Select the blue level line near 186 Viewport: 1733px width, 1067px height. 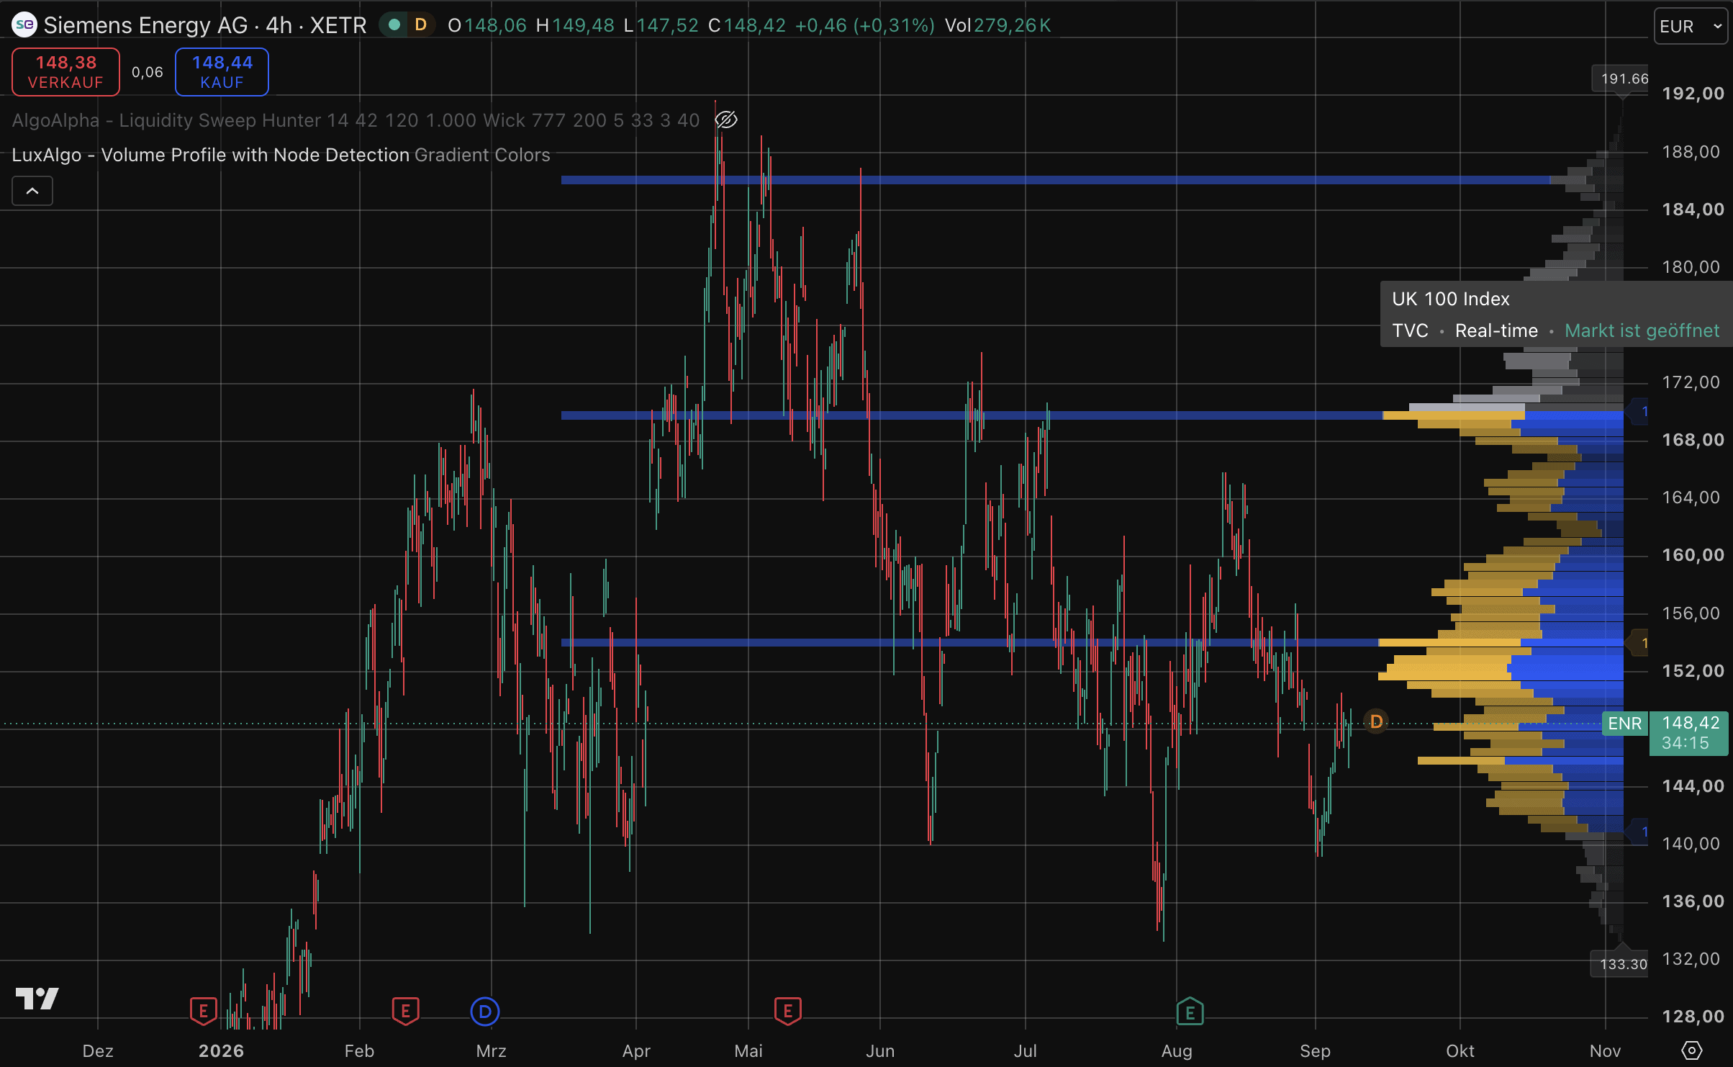point(1055,180)
